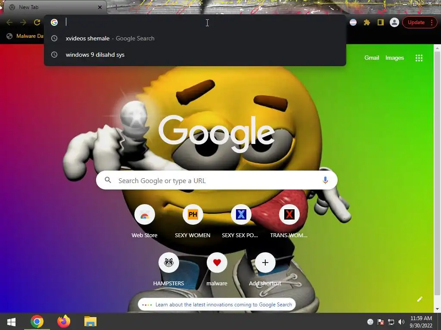The width and height of the screenshot is (441, 330).
Task: Click the page scrollbar up arrow
Action: pyautogui.click(x=438, y=48)
